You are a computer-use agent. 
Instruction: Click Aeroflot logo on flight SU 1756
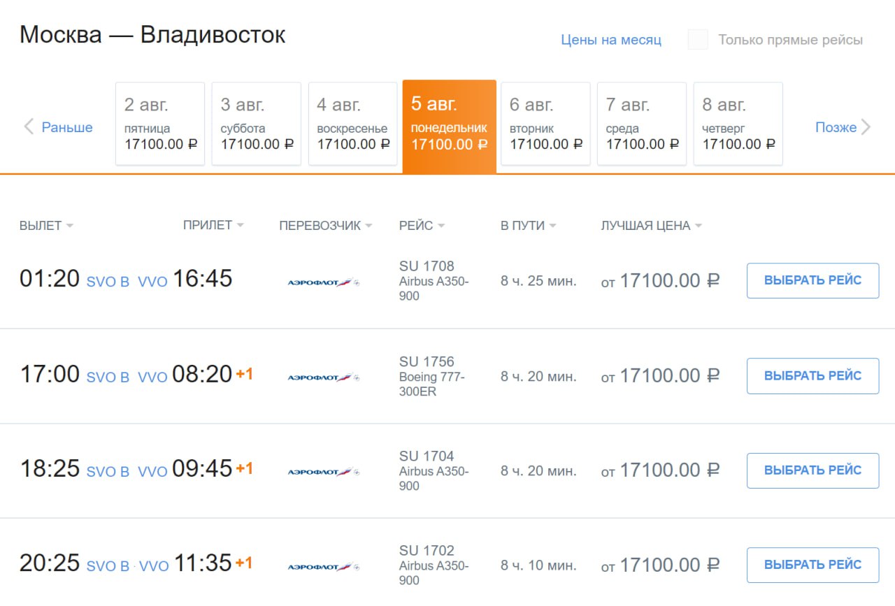(324, 377)
